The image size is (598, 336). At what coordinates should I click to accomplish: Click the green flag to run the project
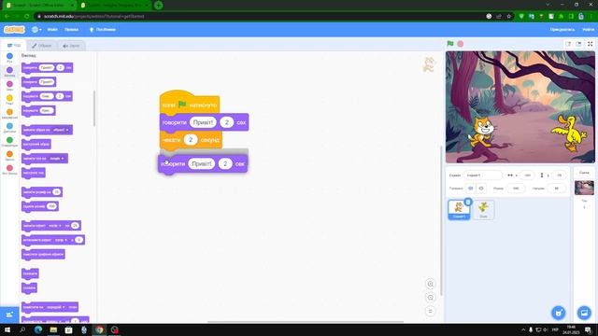coord(450,44)
